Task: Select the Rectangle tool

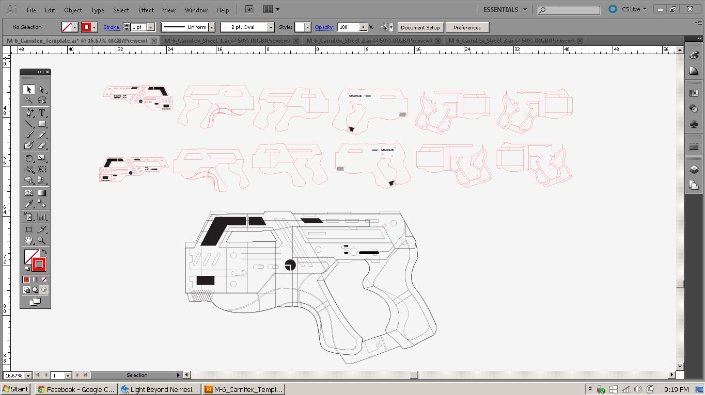Action: click(x=42, y=124)
